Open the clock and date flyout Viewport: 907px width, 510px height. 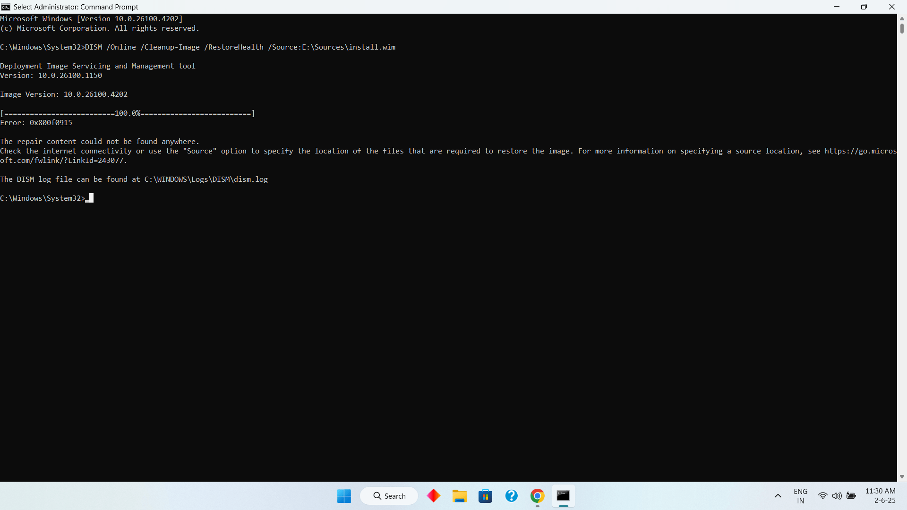click(x=880, y=496)
